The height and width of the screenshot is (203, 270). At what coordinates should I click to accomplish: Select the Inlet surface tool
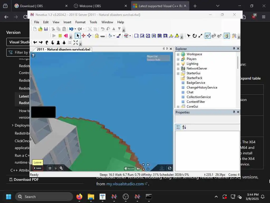[x=160, y=36]
